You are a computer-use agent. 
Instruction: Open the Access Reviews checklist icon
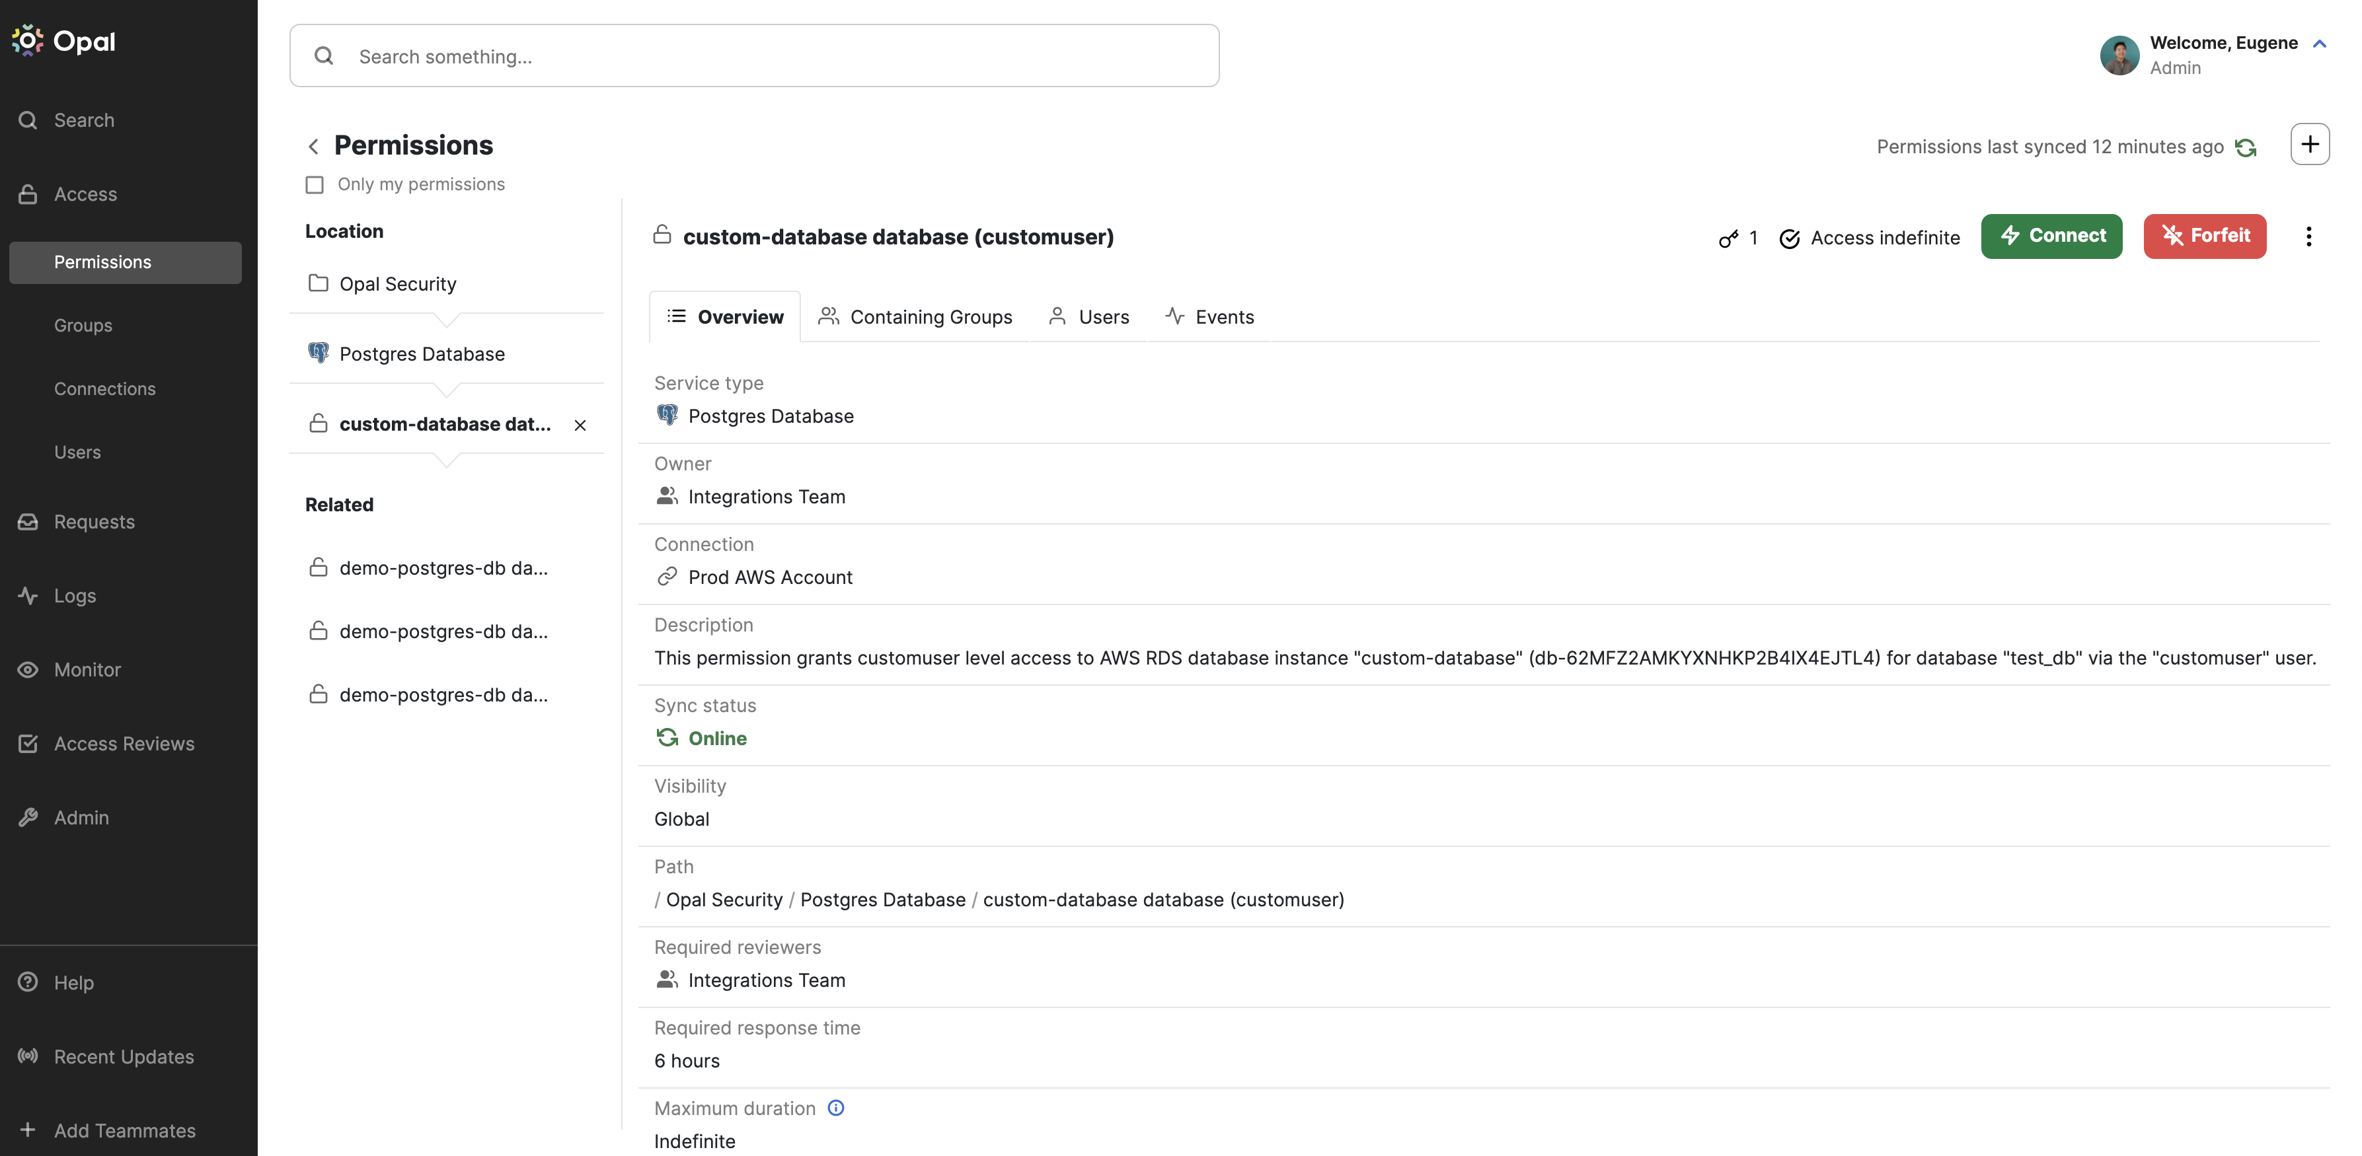28,743
